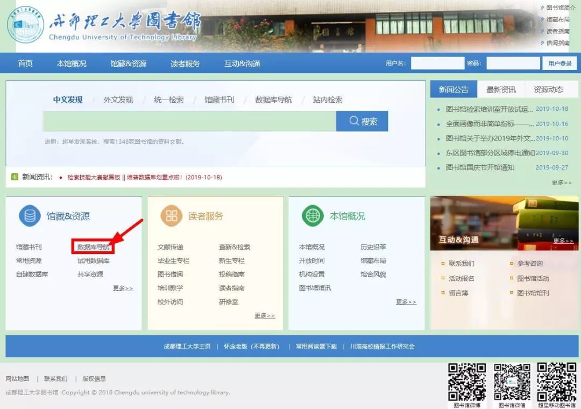Image resolution: width=581 pixels, height=409 pixels.
Task: Click the 本馆概况 globe icon
Action: click(313, 216)
